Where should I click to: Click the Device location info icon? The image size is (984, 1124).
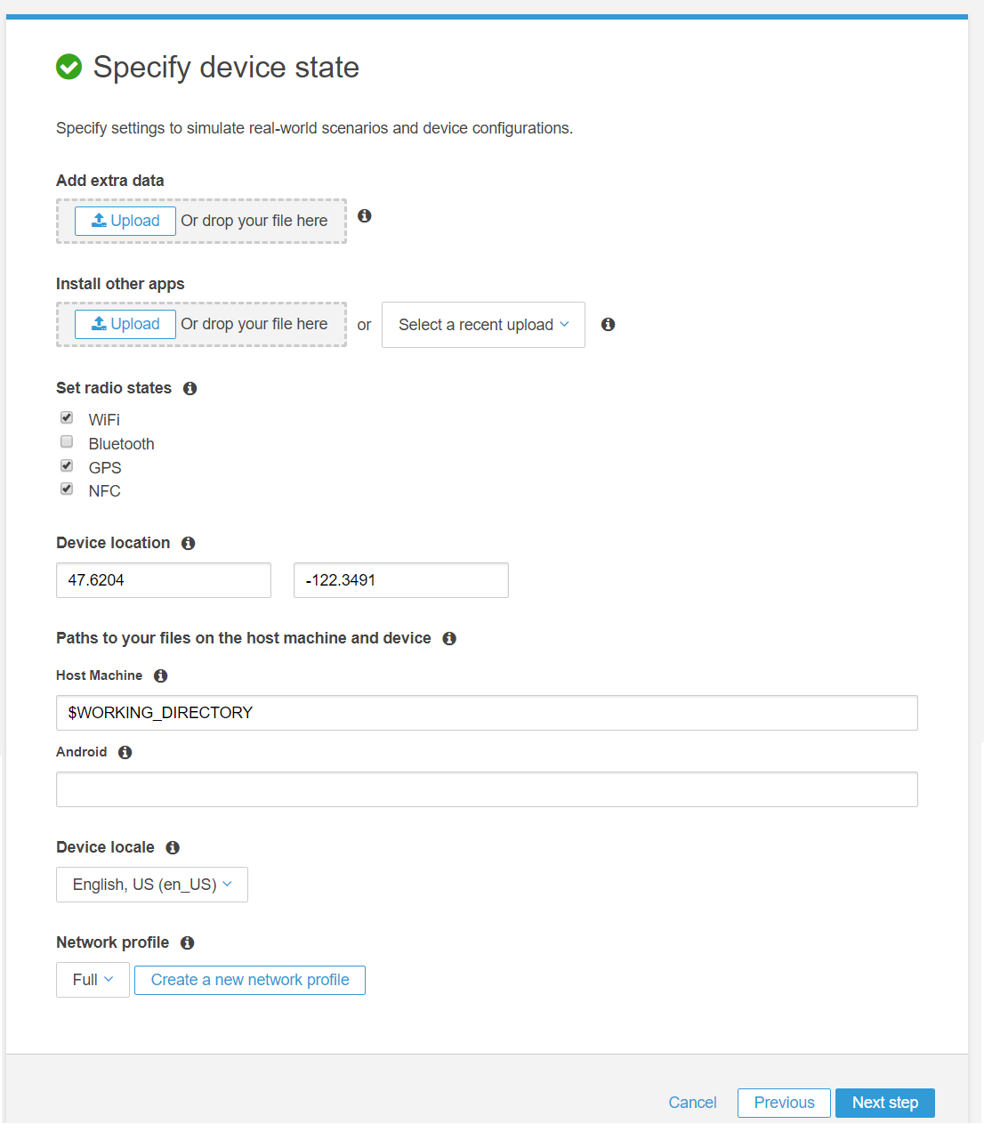point(188,543)
